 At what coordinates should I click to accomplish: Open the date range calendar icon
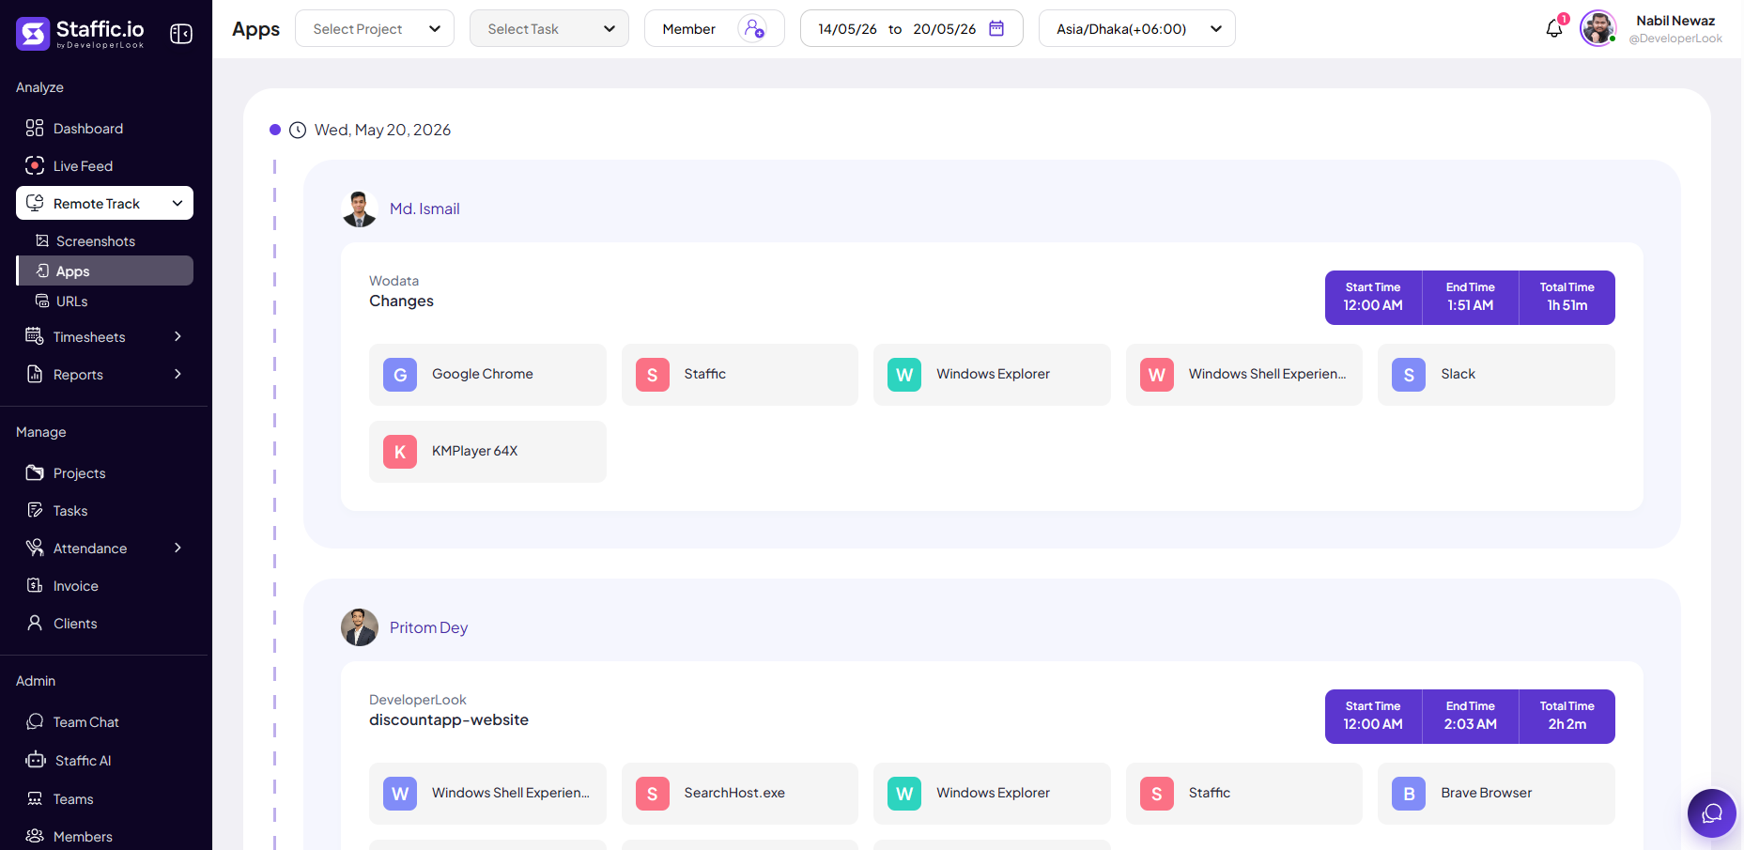(x=996, y=28)
